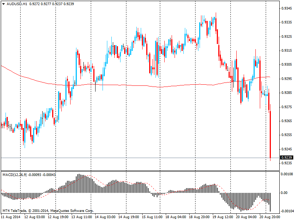Click the 18 Aug 20:00 time label

coord(199,217)
